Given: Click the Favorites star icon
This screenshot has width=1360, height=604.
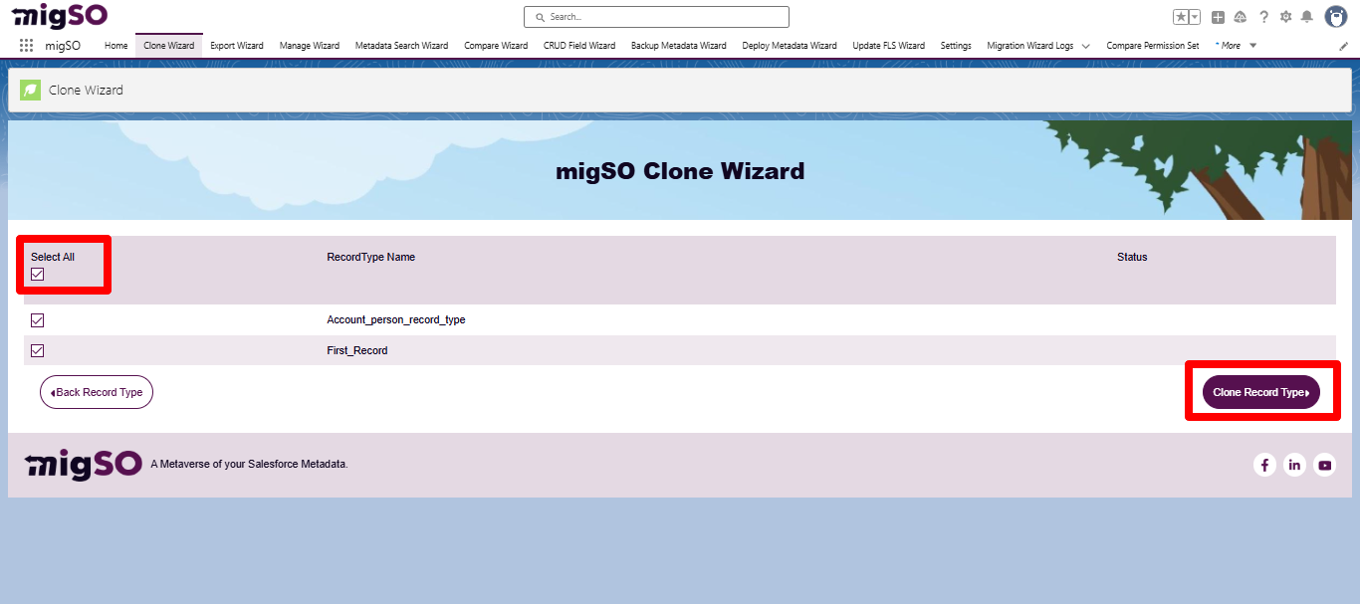Looking at the screenshot, I should (1181, 17).
